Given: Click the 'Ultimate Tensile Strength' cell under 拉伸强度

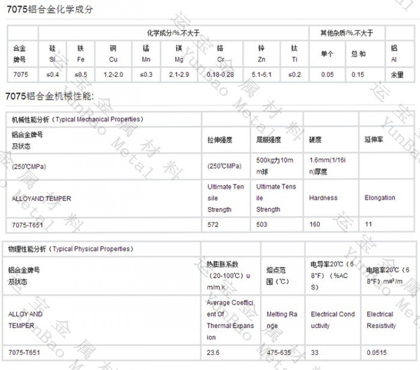Looking at the screenshot, I should click(226, 198).
